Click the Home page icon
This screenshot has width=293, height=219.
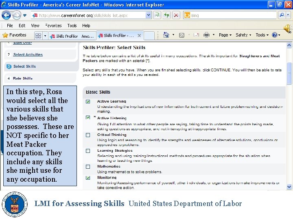point(166,35)
